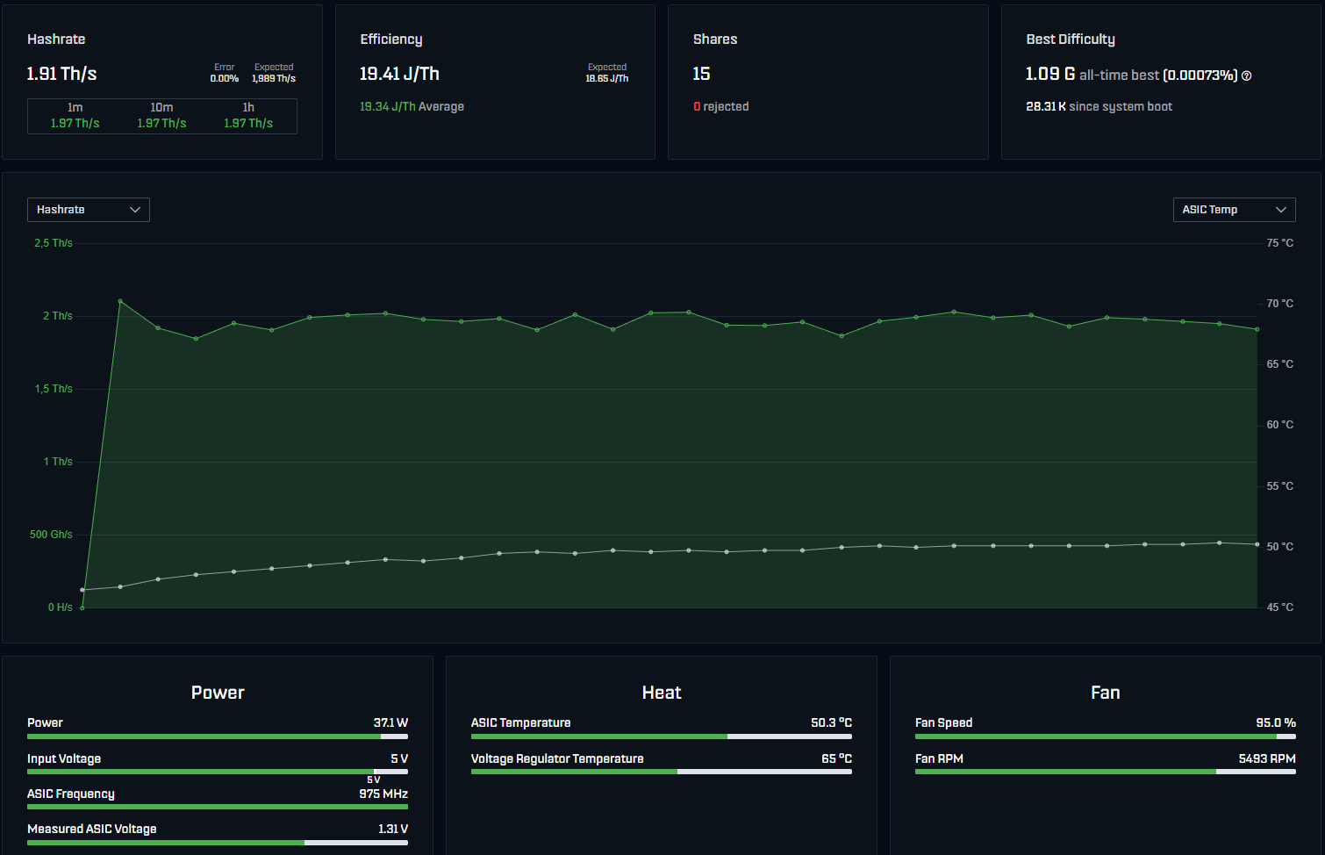Click the Power usage progress bar
The height and width of the screenshot is (855, 1325).
tap(217, 736)
